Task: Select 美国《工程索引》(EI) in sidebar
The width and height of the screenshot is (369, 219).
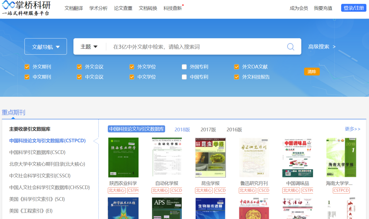Action: coord(31,211)
